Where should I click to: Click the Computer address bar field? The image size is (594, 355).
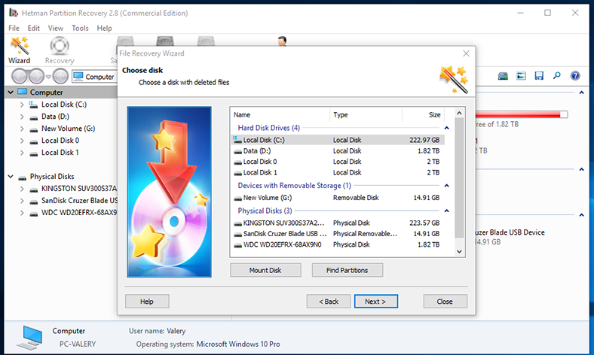point(94,77)
